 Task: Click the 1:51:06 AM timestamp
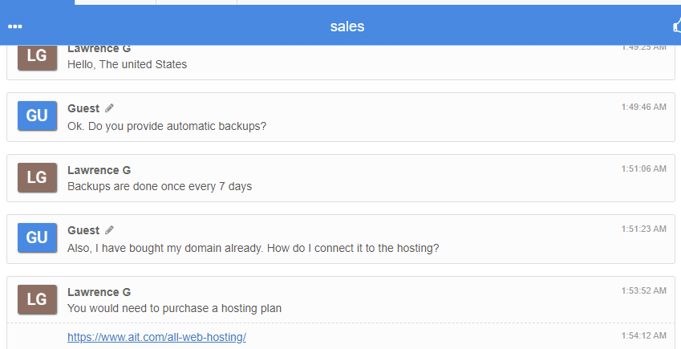[643, 168]
